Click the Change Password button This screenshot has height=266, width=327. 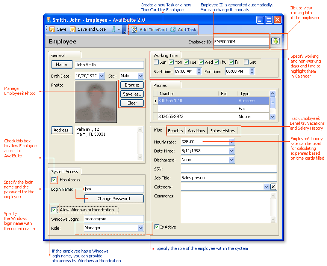114,199
